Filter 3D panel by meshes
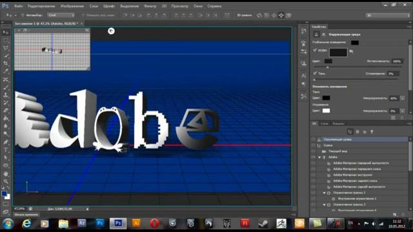 [358, 131]
